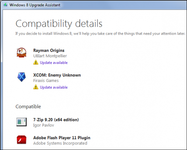187x150 pixels.
Task: Click the Adobe Flash Player red icon
Action: pos(22,140)
